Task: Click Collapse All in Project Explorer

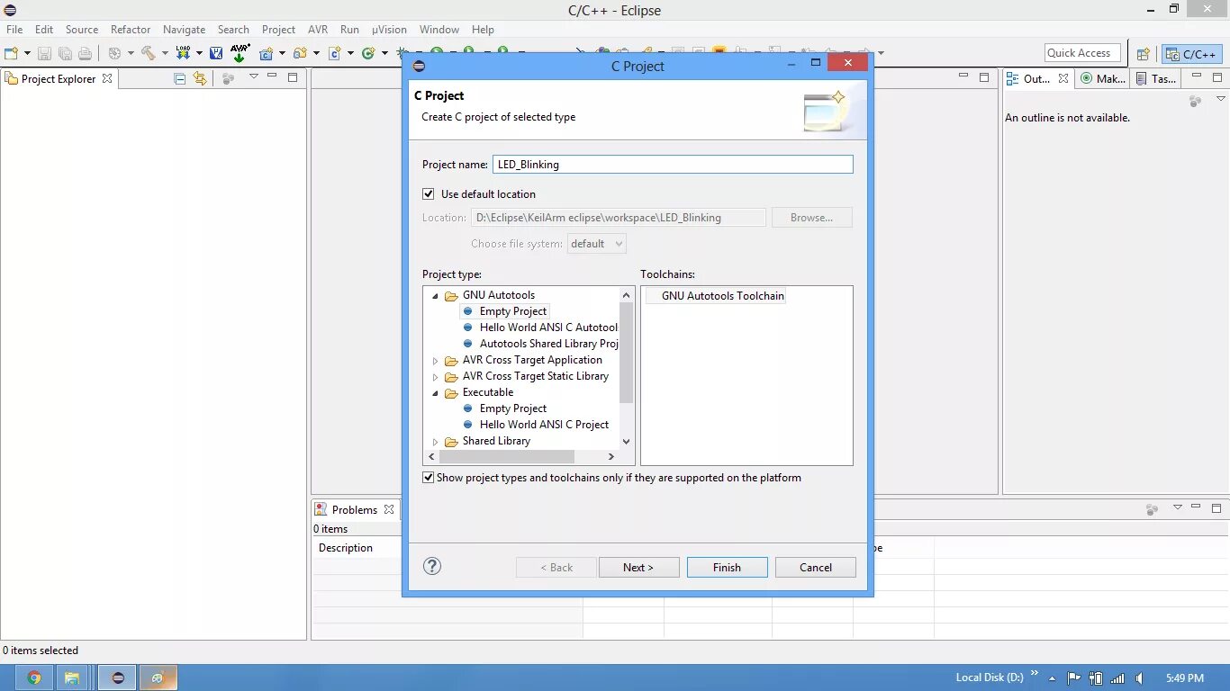Action: pos(179,78)
